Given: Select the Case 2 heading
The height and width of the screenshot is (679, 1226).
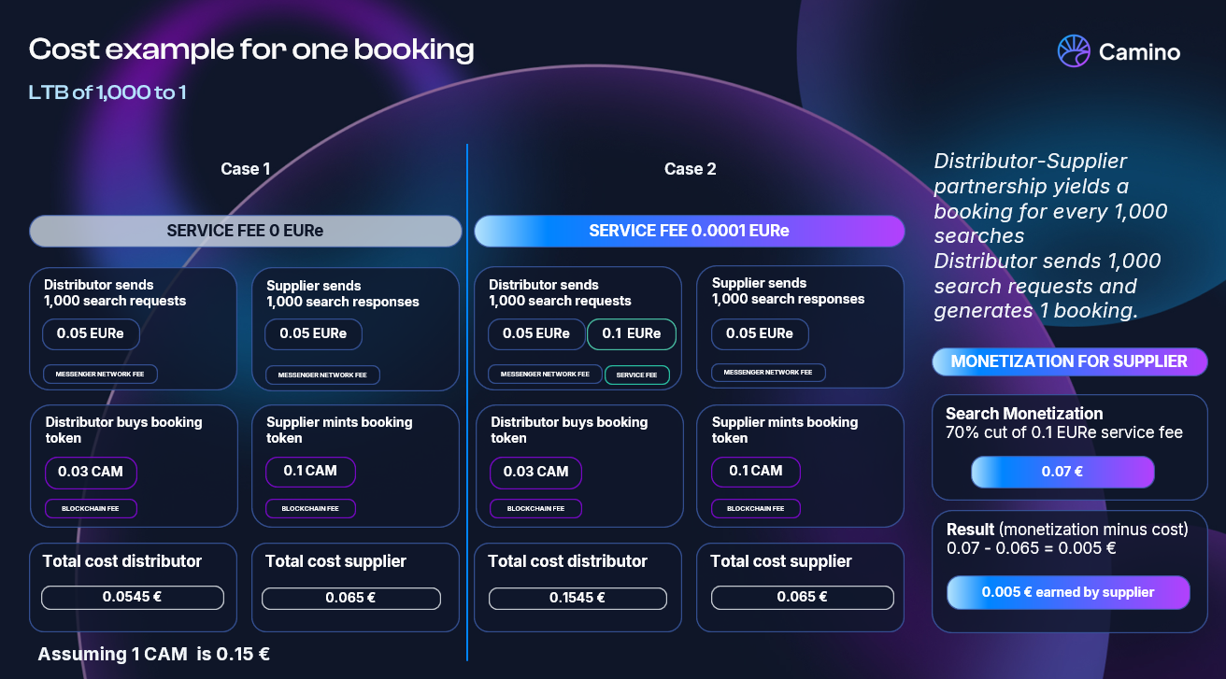Looking at the screenshot, I should [691, 169].
